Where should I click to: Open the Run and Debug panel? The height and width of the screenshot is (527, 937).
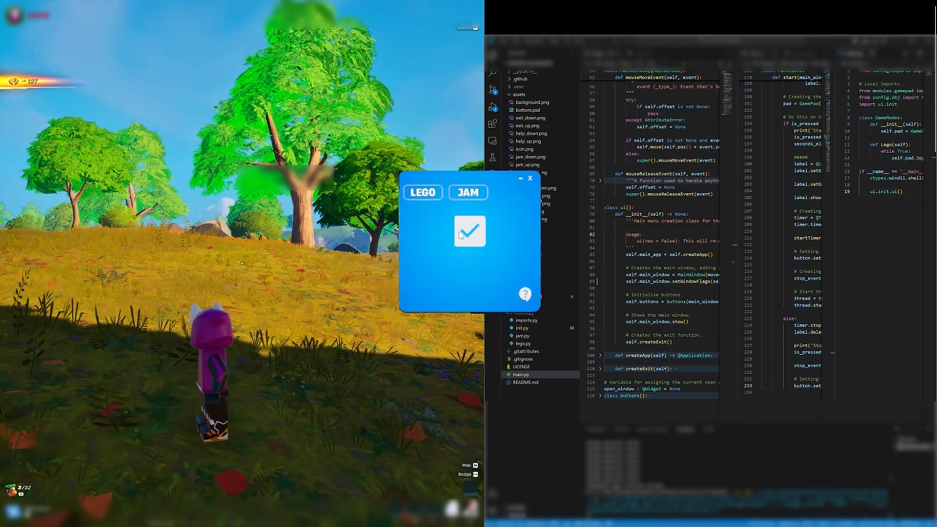pos(493,107)
